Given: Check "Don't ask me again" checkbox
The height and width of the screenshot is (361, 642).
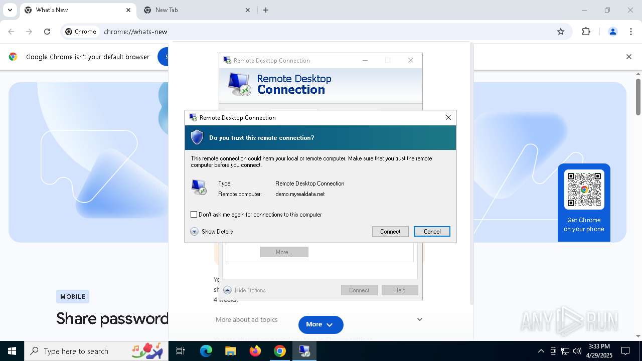Looking at the screenshot, I should point(194,215).
